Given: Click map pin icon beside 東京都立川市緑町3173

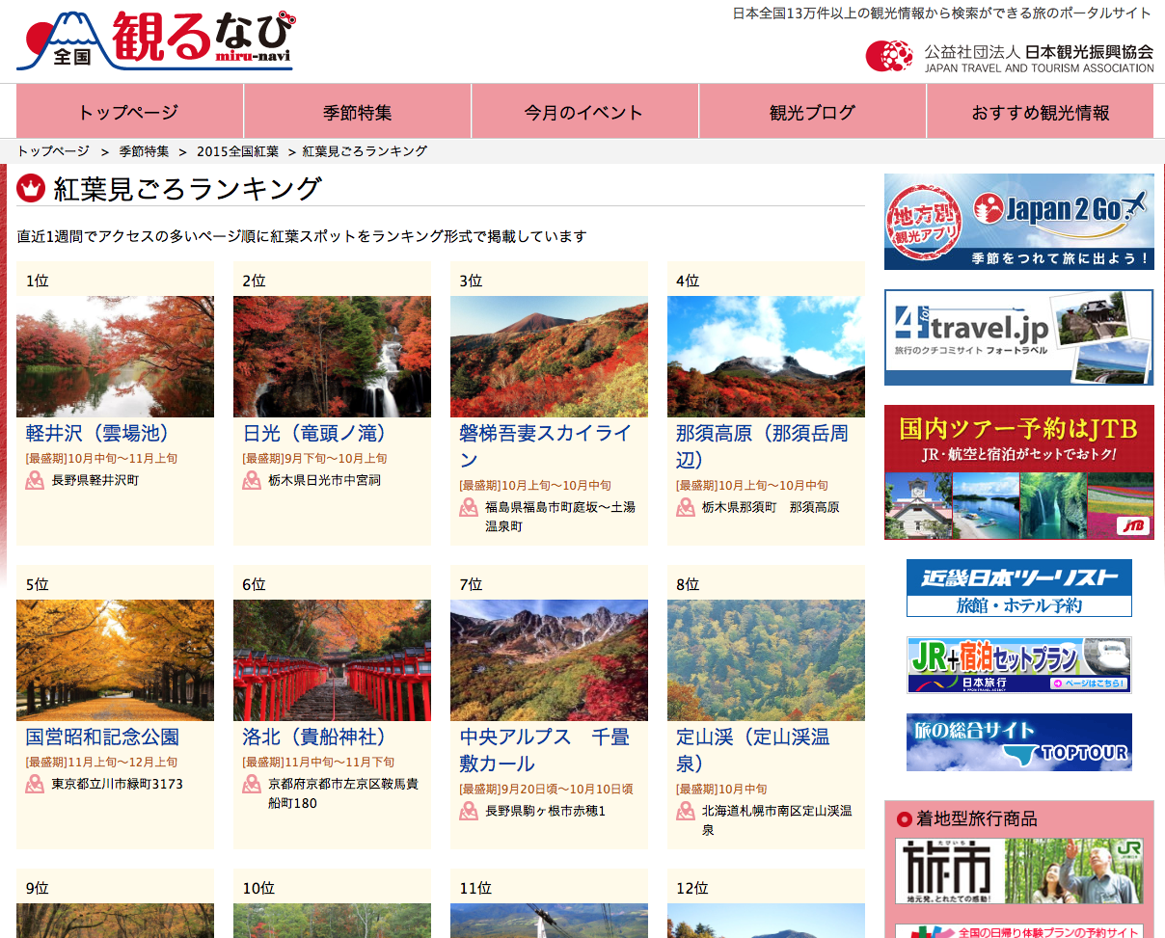Looking at the screenshot, I should click(35, 784).
